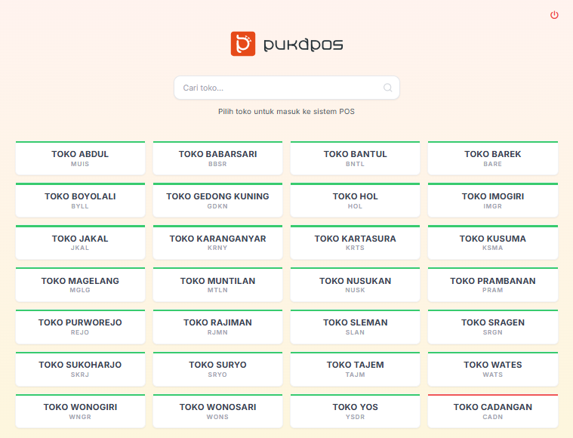Select TOKO JAKAL store card
This screenshot has width=573, height=438.
pos(80,242)
